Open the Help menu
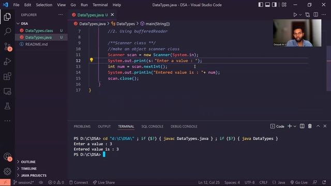Viewport: 331px width, 186px height. 117,5
